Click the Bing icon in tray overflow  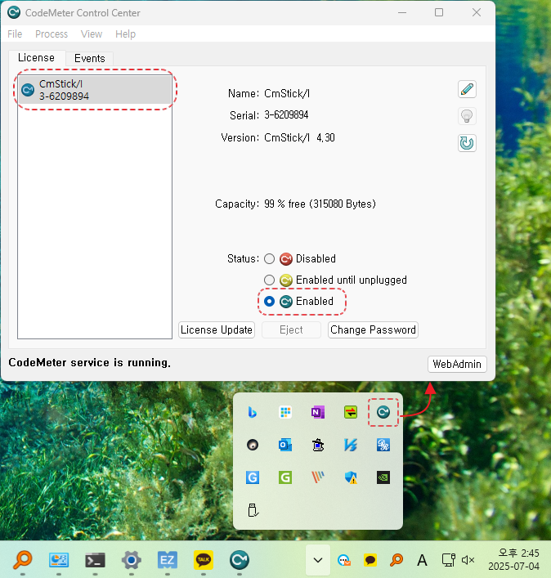[x=253, y=412]
